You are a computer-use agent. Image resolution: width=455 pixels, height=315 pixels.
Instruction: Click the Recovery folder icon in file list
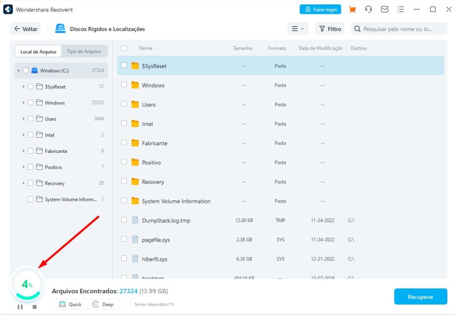click(135, 182)
